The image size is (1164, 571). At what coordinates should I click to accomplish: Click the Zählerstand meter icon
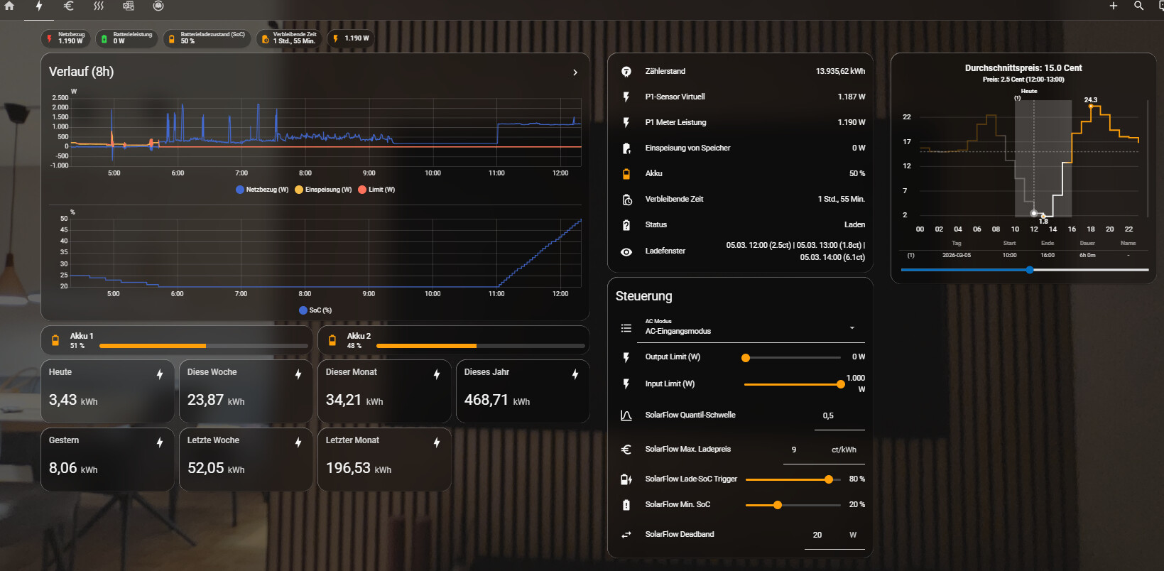click(626, 72)
